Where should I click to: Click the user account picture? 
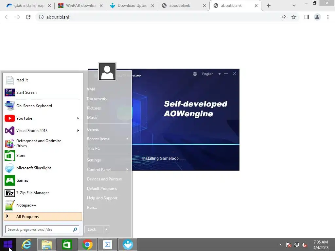107,72
